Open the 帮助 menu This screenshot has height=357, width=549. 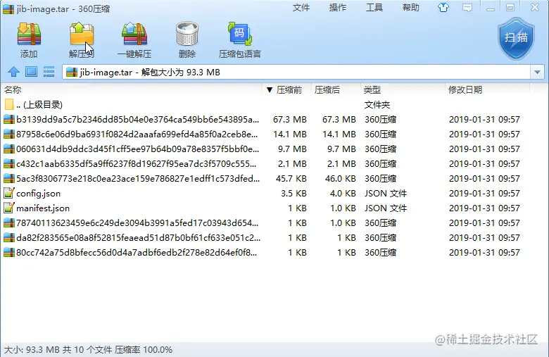point(411,8)
